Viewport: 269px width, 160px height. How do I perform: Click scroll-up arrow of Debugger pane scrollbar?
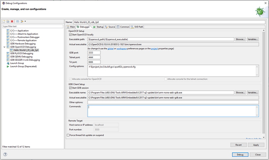click(264, 30)
